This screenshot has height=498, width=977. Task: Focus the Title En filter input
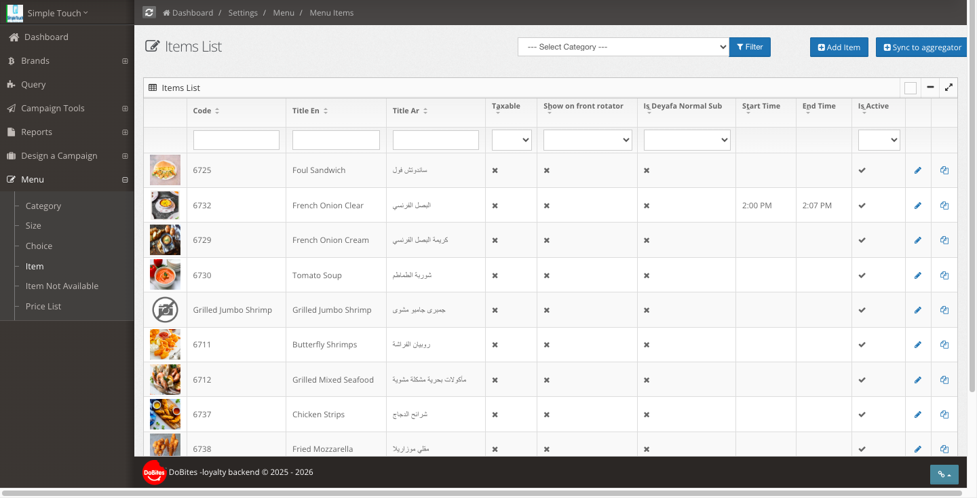point(336,140)
